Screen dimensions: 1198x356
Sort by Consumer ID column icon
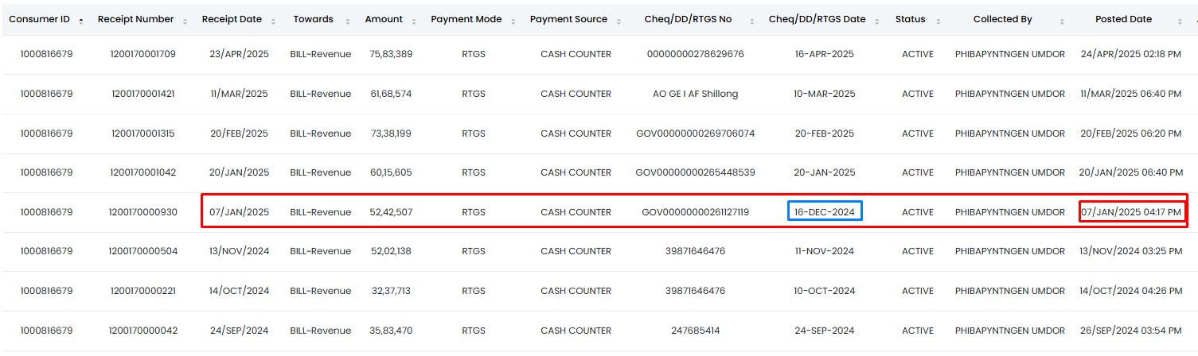(81, 21)
